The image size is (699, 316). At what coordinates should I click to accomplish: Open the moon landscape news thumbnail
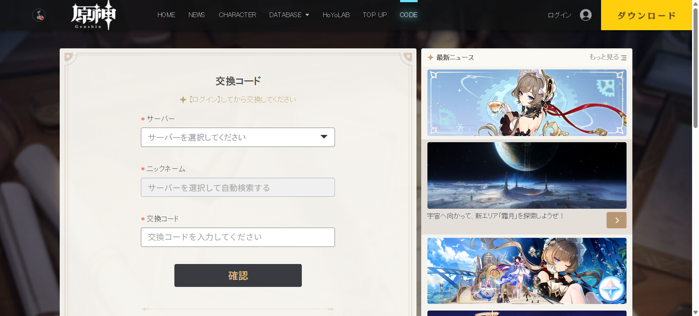pos(527,175)
